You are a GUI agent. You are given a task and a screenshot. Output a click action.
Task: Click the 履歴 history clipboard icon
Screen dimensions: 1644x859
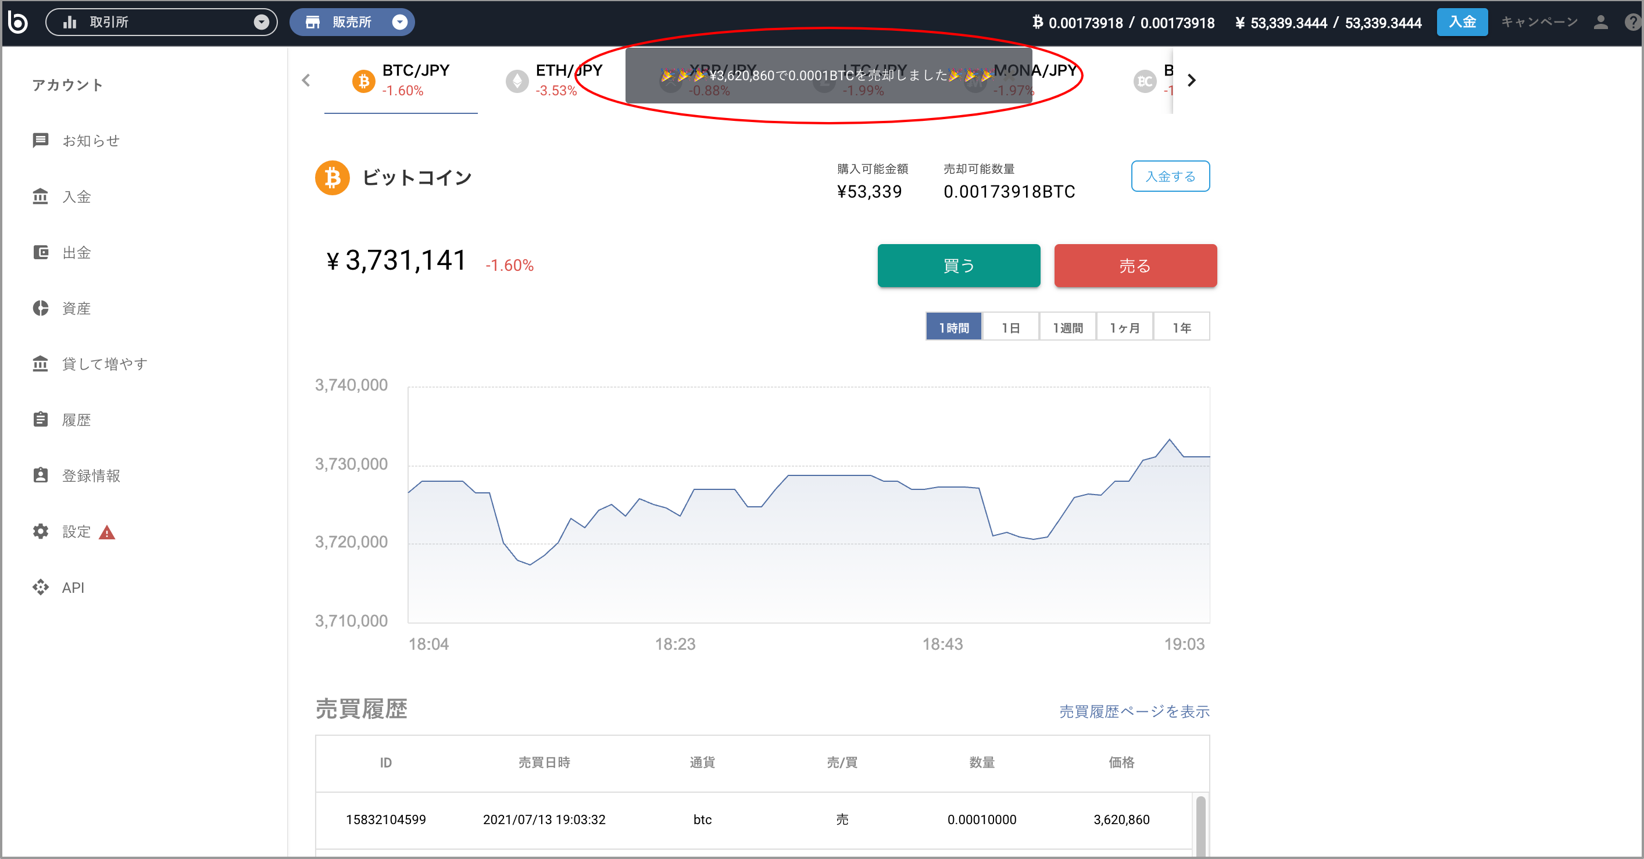pos(40,419)
